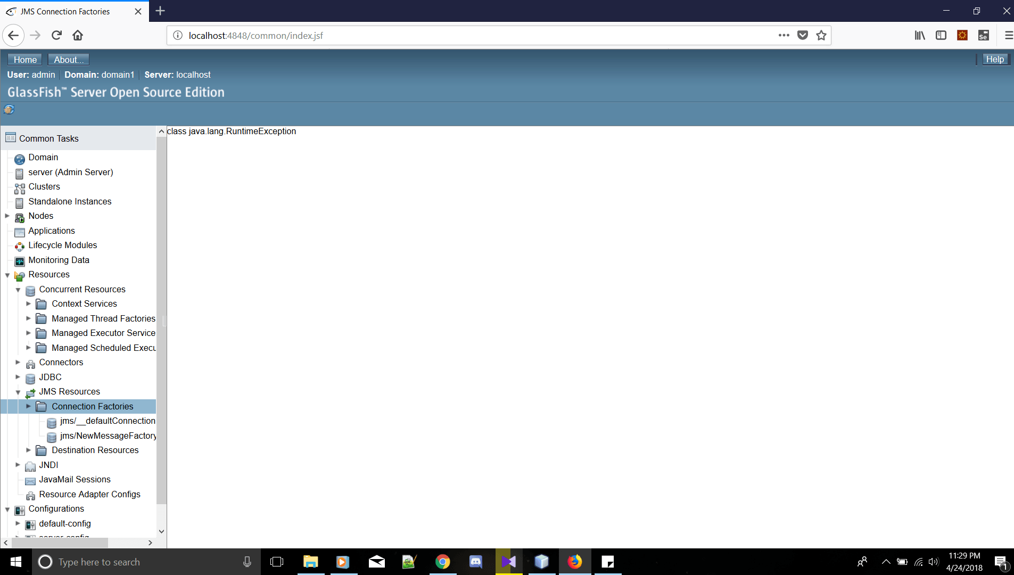The width and height of the screenshot is (1014, 575).
Task: Click the JMS Connection Factories browser tab
Action: 75,11
